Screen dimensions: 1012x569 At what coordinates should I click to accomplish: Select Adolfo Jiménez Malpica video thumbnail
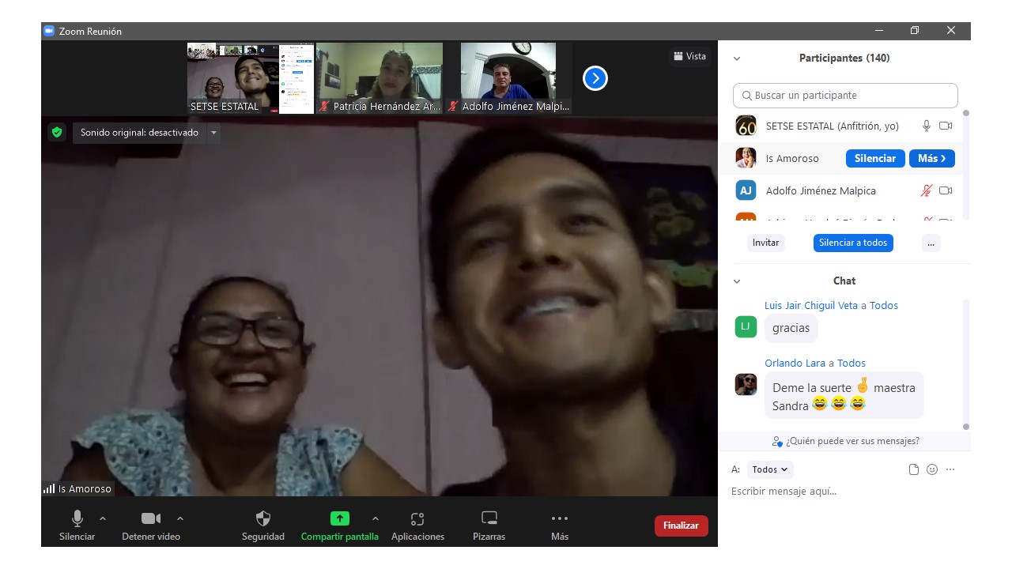coord(508,78)
